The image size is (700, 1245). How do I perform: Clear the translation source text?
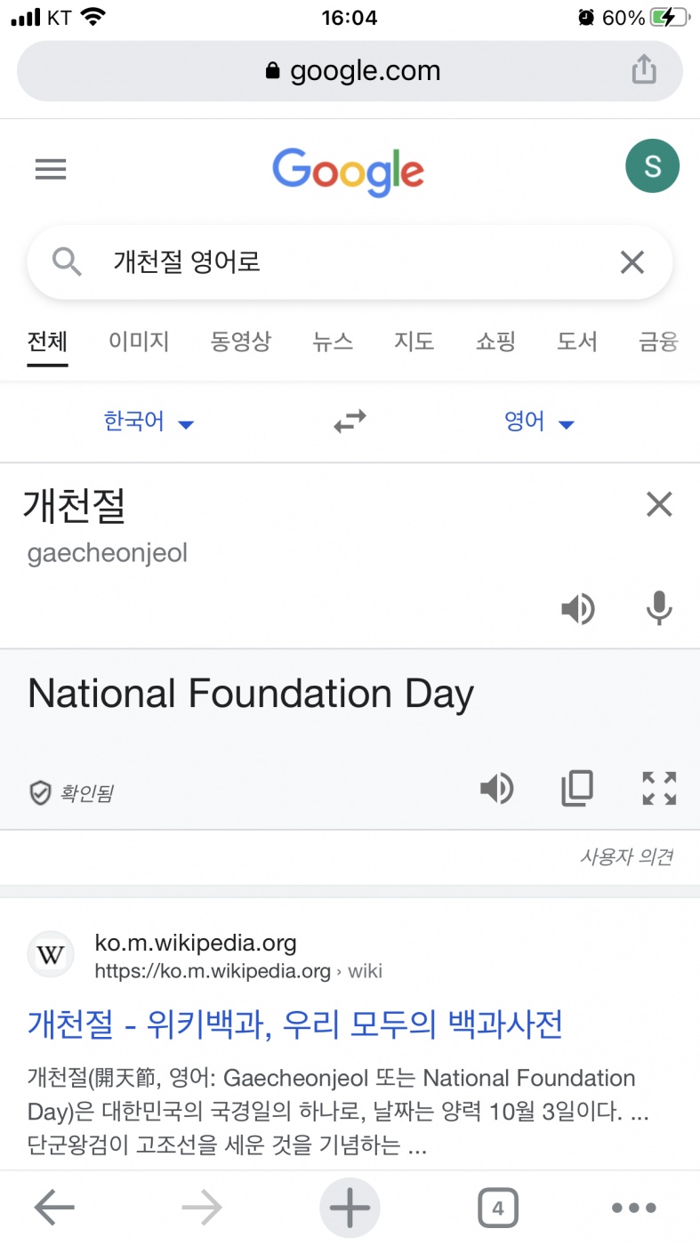[659, 505]
